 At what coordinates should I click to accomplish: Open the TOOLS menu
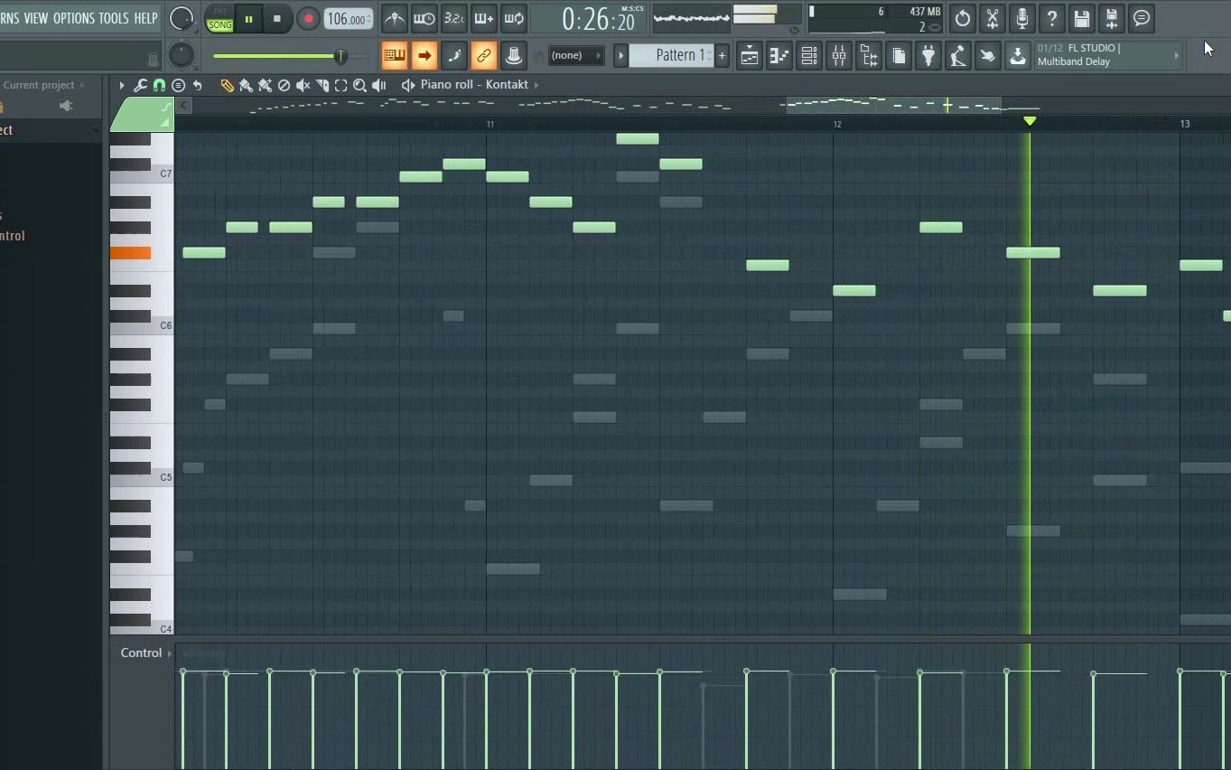[114, 18]
